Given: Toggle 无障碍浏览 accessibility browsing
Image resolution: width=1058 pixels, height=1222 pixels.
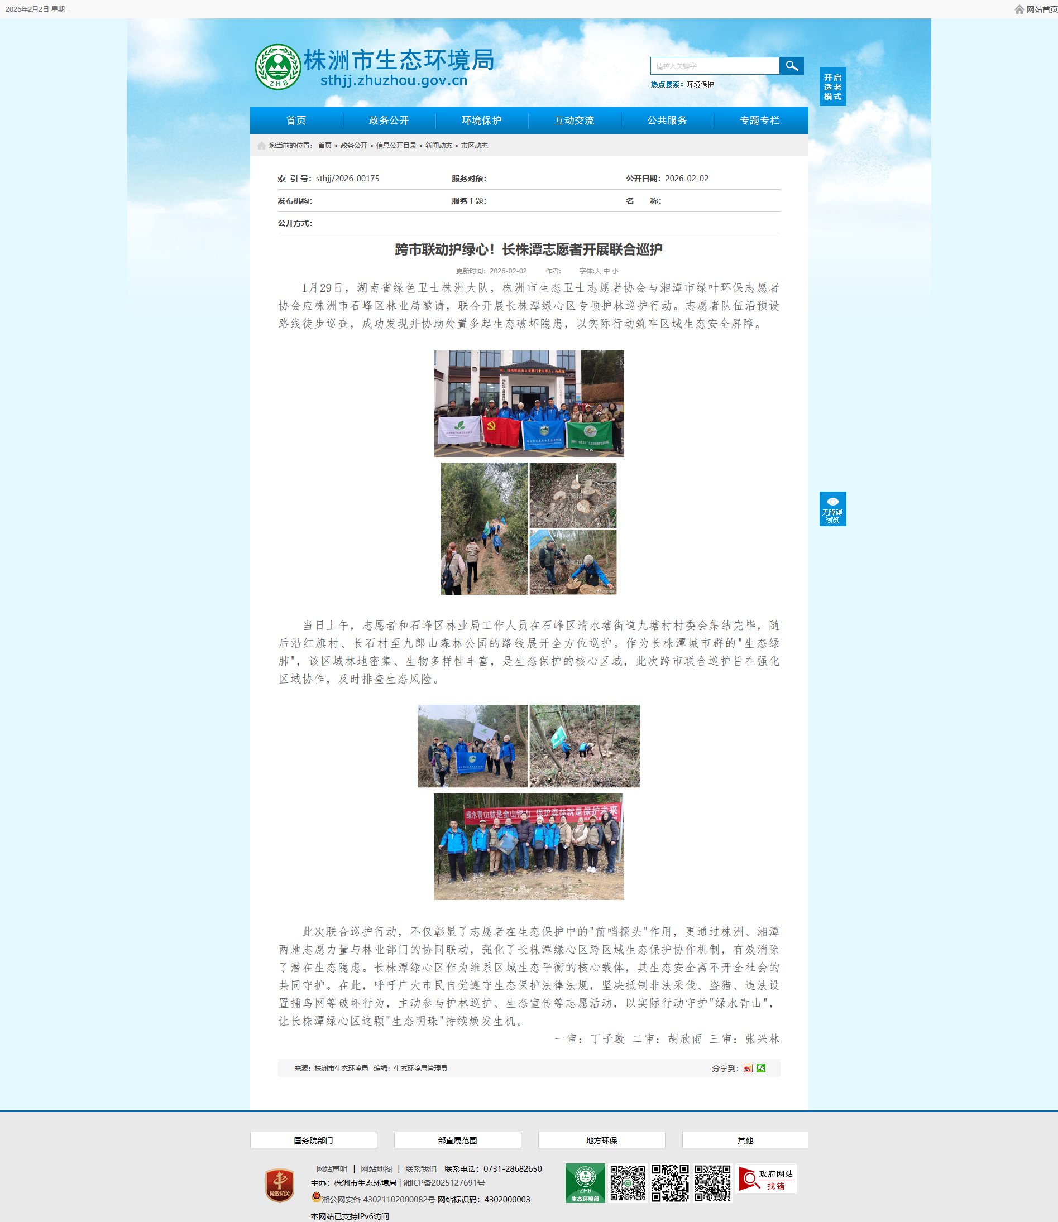Looking at the screenshot, I should [832, 509].
